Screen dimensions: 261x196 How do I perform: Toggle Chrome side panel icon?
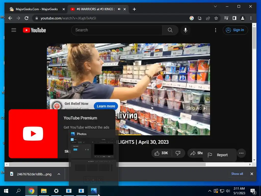point(234,18)
